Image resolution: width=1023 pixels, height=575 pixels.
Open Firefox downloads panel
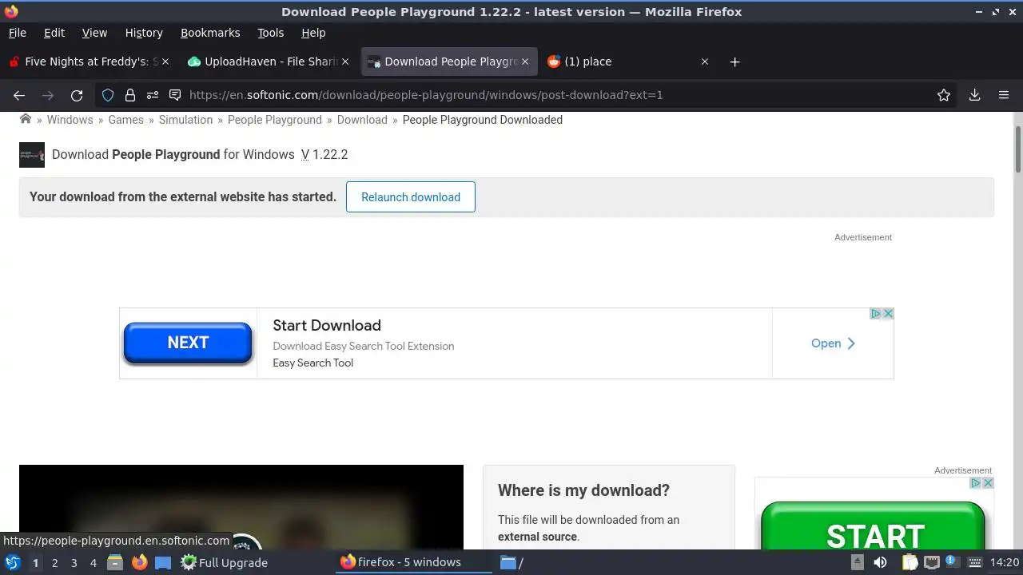click(x=974, y=95)
